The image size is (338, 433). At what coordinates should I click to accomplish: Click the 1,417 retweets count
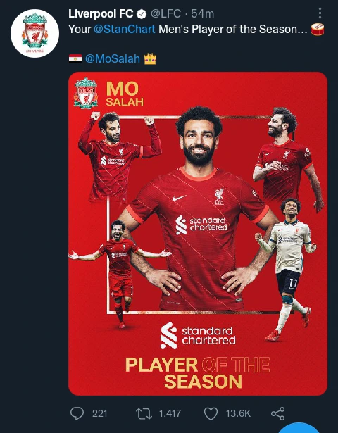coord(170,414)
